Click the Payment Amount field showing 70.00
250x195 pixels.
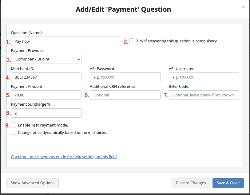point(46,95)
